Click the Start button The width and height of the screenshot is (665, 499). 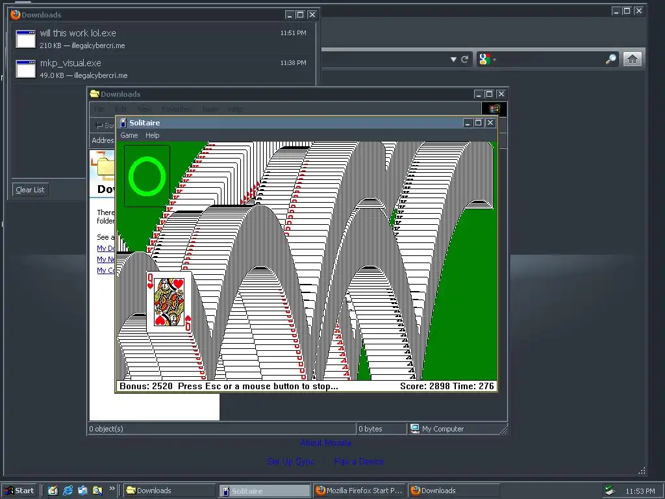(19, 491)
